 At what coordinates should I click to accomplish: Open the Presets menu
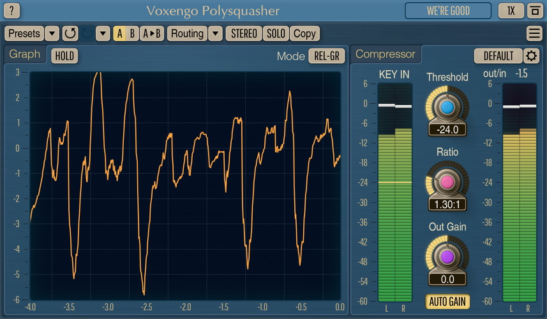click(x=24, y=33)
